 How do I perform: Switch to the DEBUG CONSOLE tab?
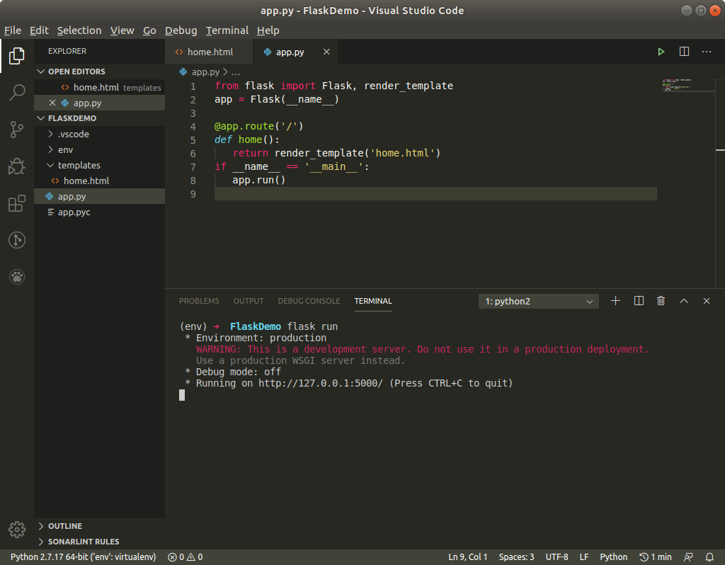[309, 301]
